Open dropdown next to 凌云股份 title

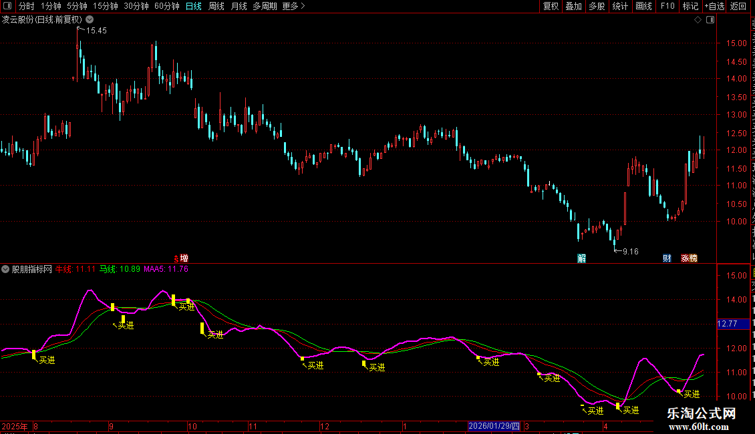coord(90,19)
